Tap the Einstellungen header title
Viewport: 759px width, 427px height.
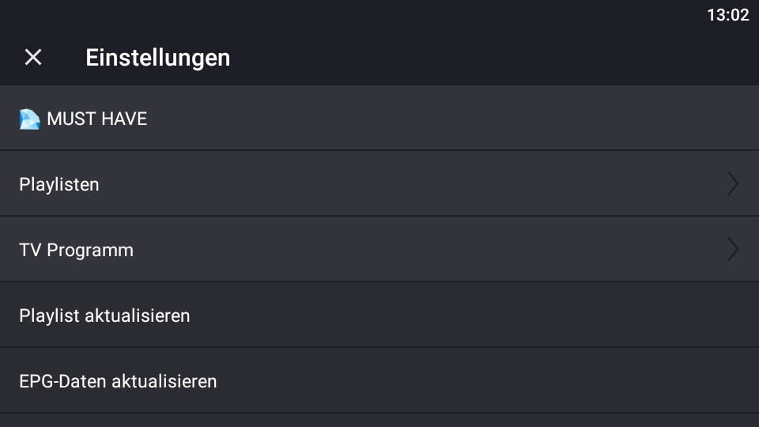coord(158,58)
